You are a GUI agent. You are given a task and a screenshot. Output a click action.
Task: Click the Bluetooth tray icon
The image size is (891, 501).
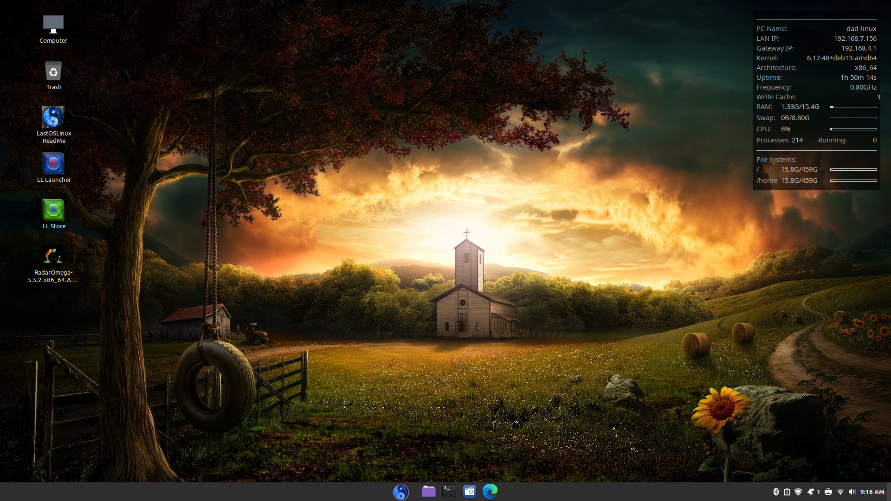[x=776, y=492]
